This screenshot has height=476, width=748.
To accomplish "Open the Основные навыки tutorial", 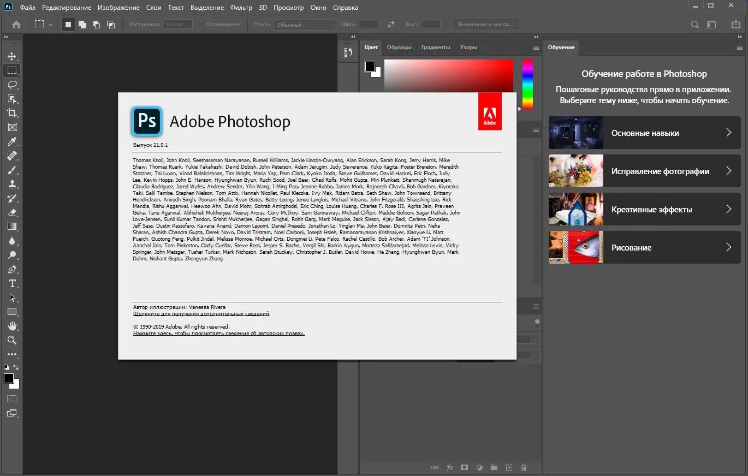I will [x=644, y=133].
